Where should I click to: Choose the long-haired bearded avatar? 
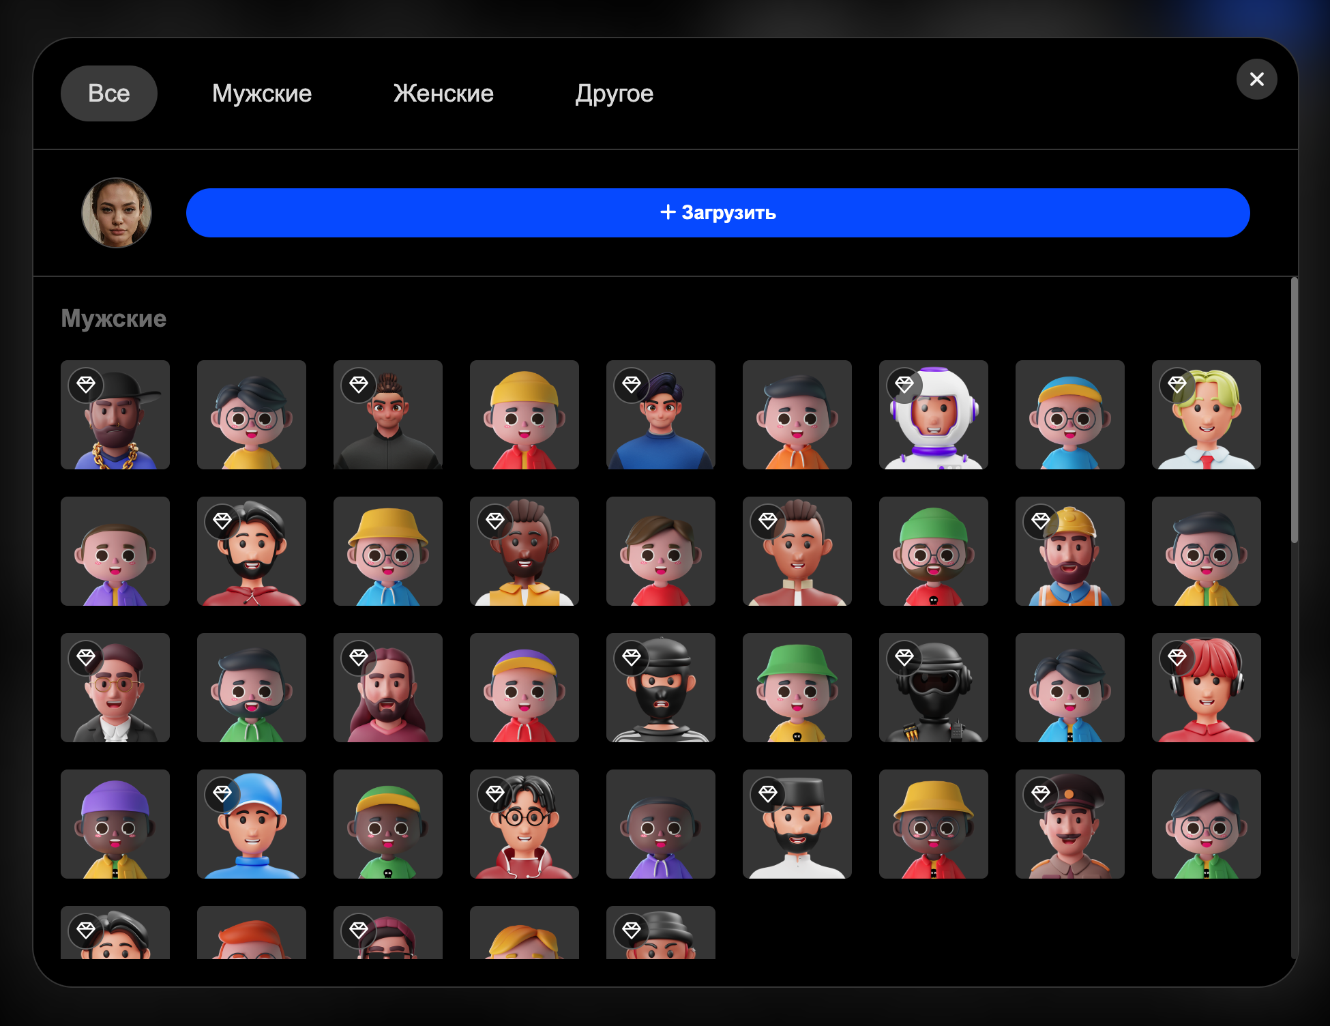(x=387, y=688)
